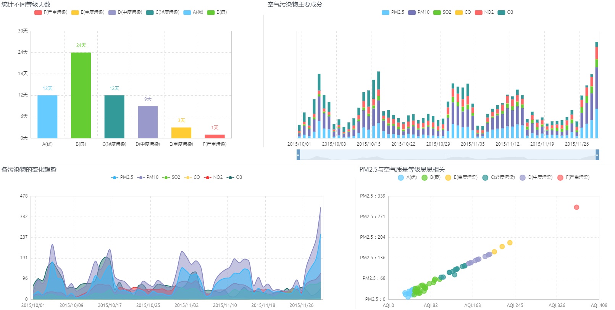The height and width of the screenshot is (310, 615).
Task: Click the 统计不同等级天数 chart title
Action: click(x=26, y=5)
